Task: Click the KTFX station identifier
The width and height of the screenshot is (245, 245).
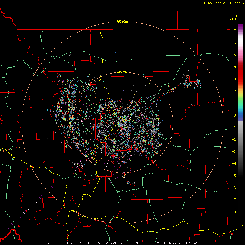Action: pyautogui.click(x=154, y=243)
